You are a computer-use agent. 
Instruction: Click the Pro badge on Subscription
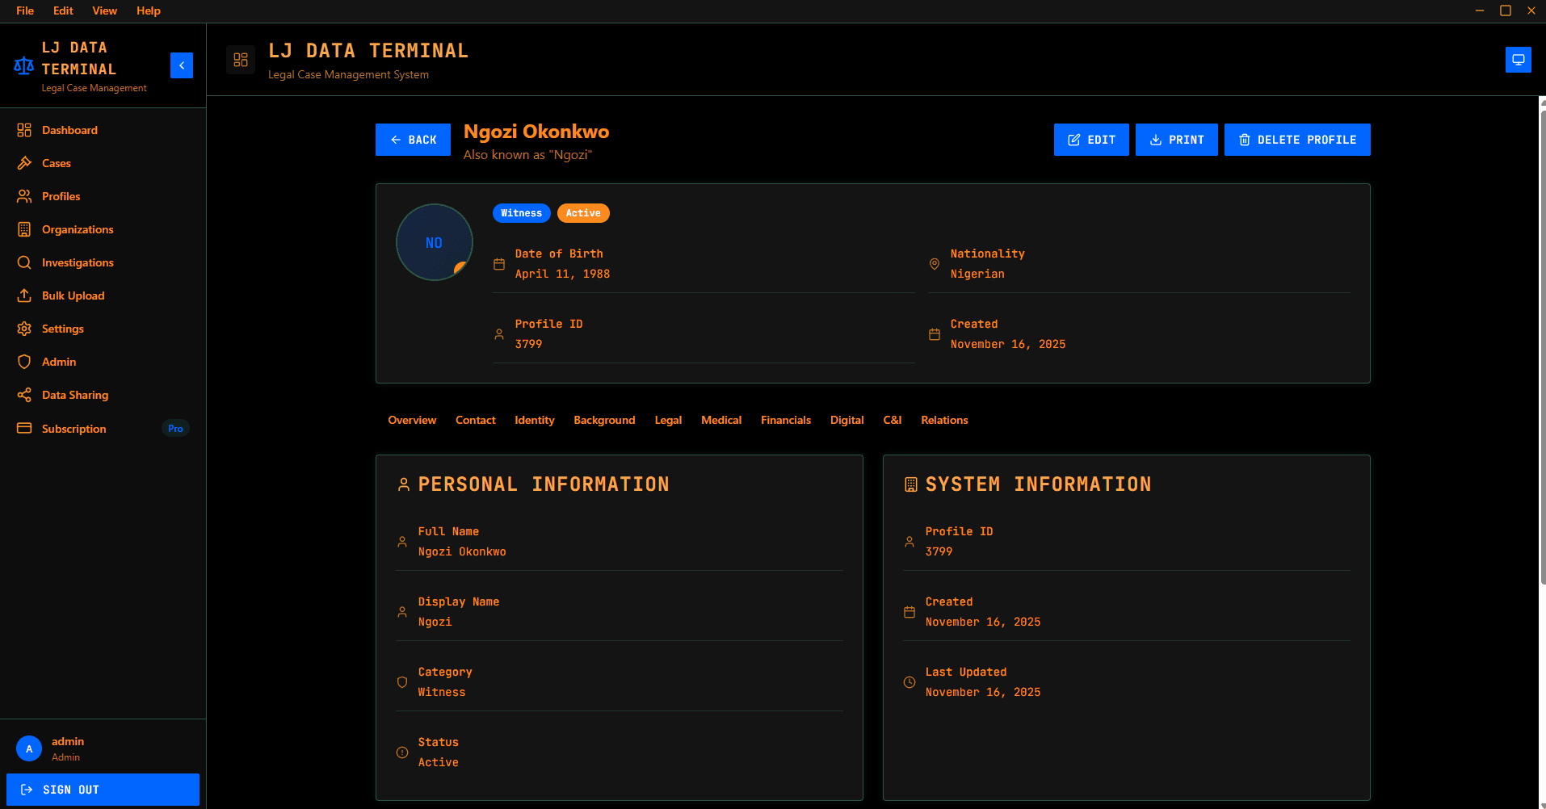coord(174,428)
